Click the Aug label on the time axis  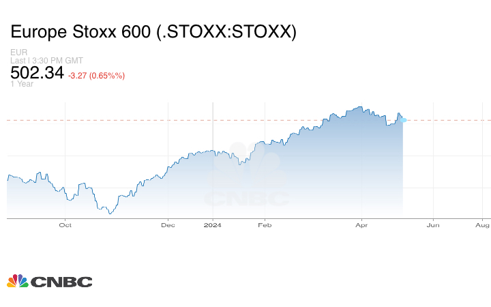[482, 224]
